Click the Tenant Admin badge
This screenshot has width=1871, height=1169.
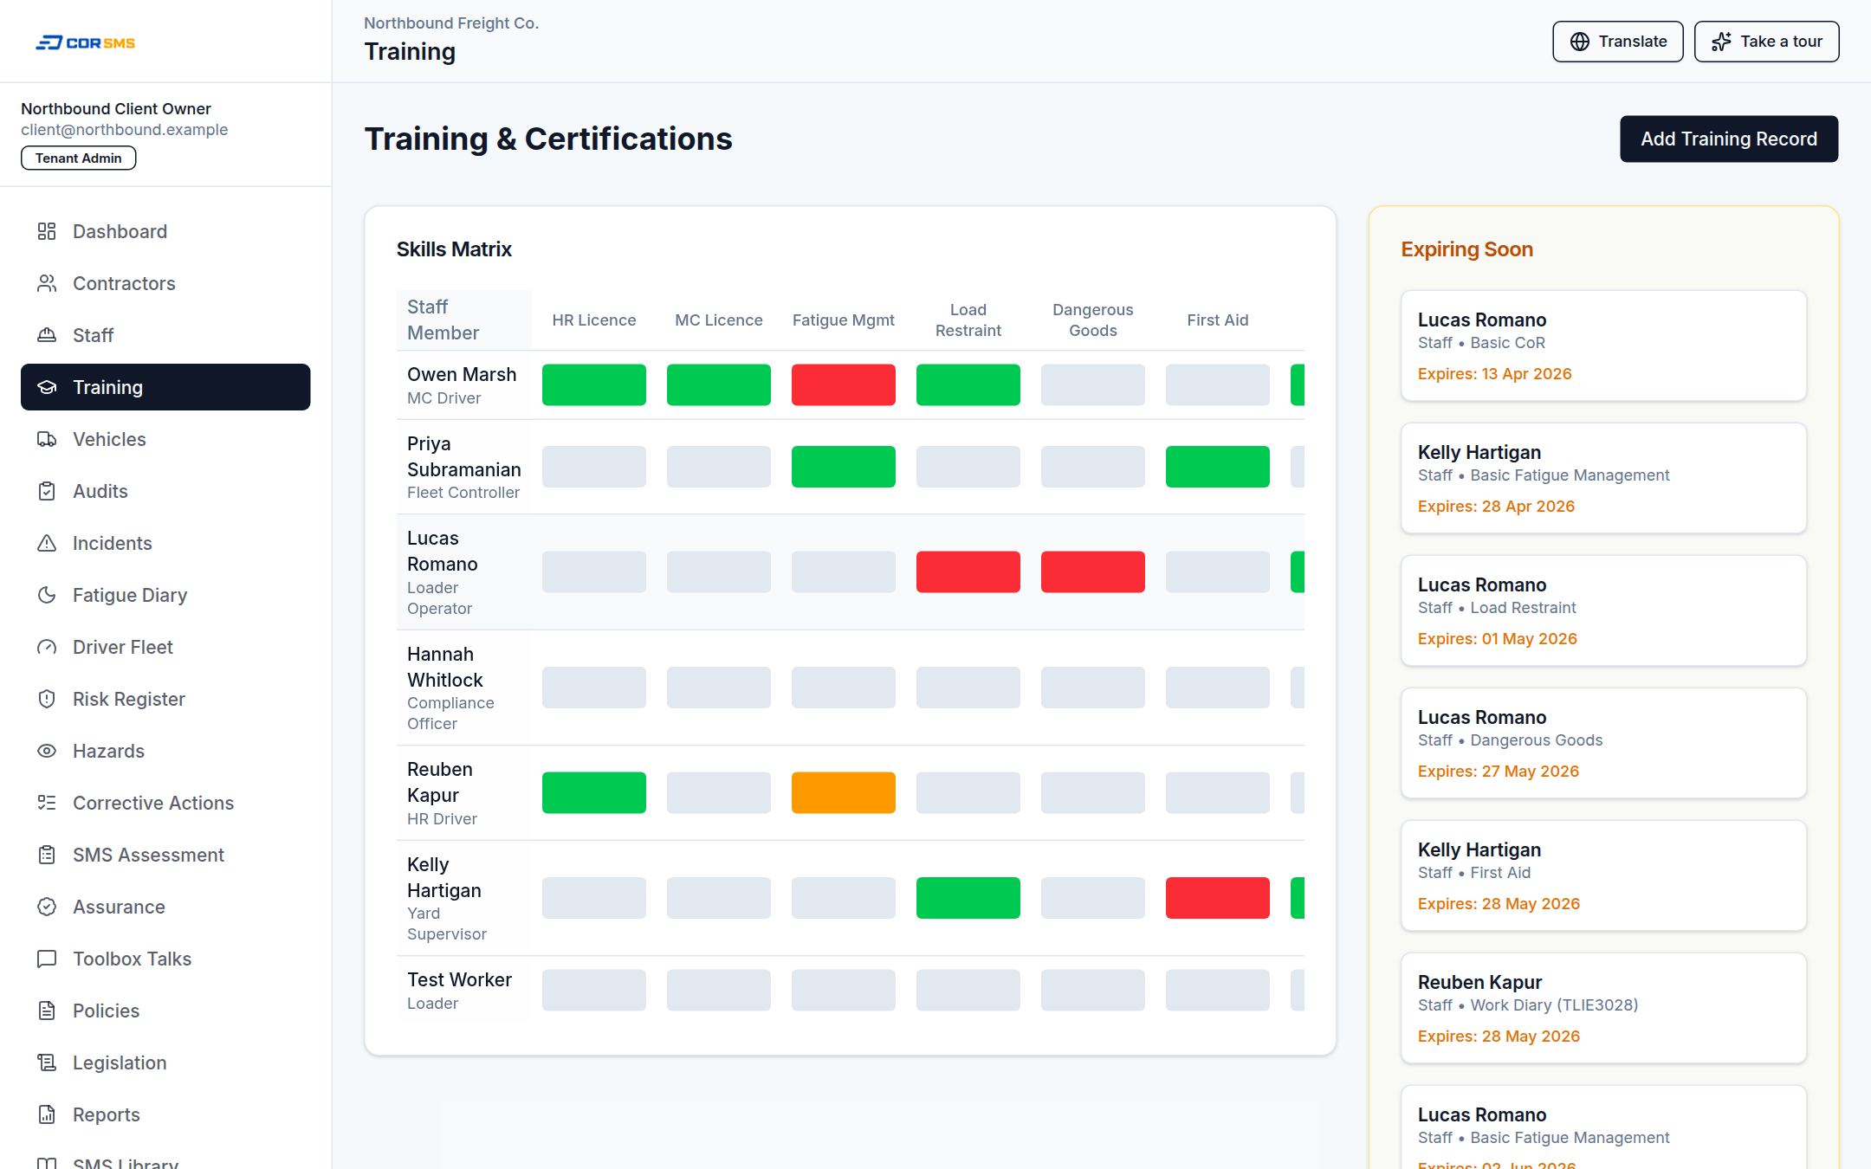tap(79, 158)
